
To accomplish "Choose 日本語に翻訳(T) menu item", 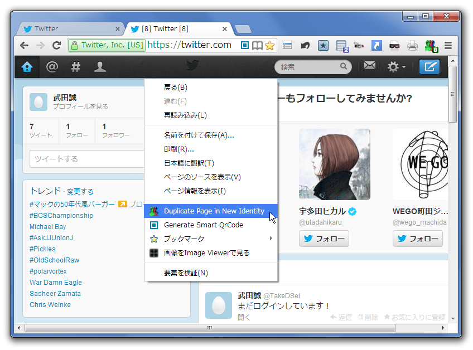I will (211, 163).
